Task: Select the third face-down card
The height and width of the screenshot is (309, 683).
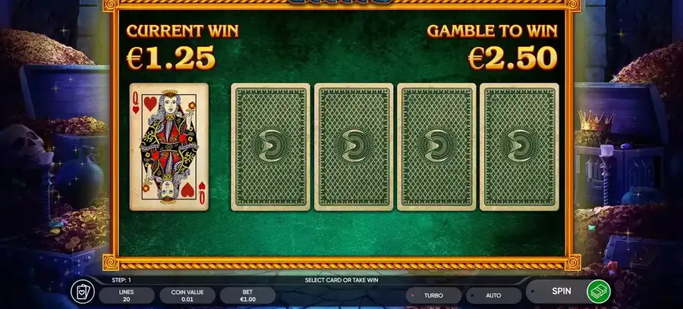Action: coord(436,147)
